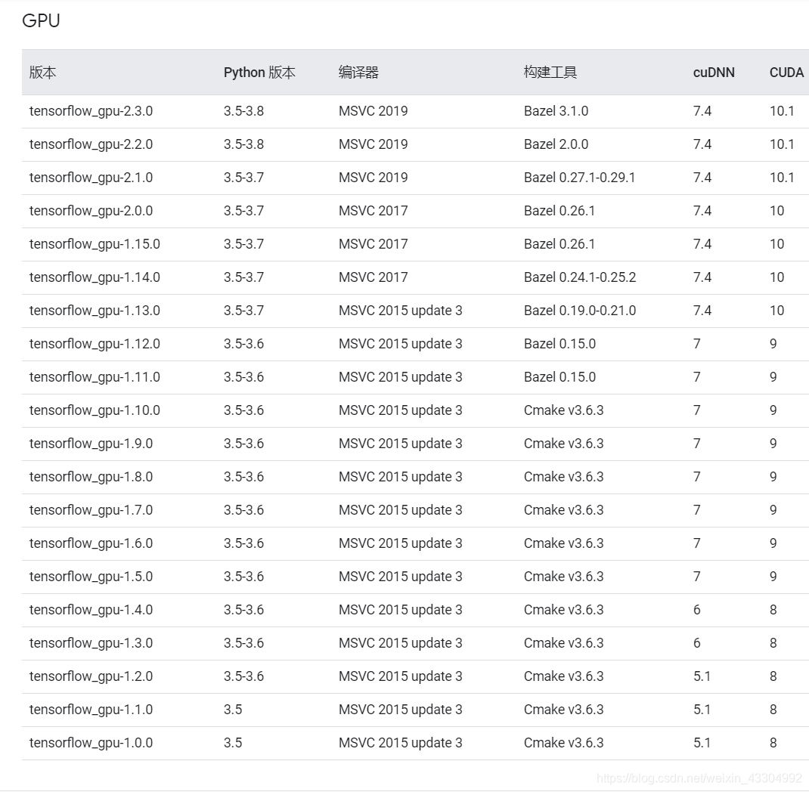This screenshot has height=792, width=809.
Task: Click the CUDA column header
Action: click(786, 73)
